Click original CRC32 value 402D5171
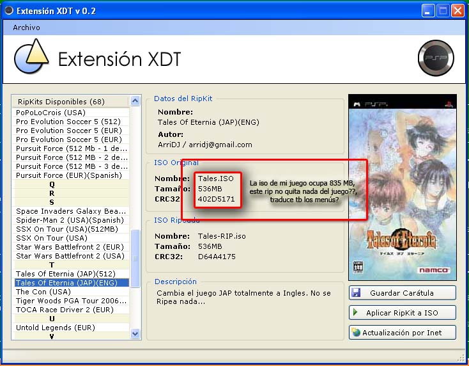 pos(216,199)
